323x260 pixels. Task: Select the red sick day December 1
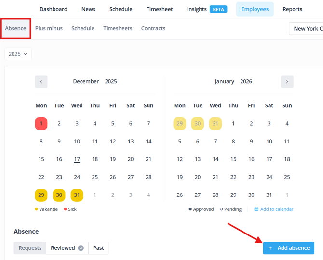point(41,124)
